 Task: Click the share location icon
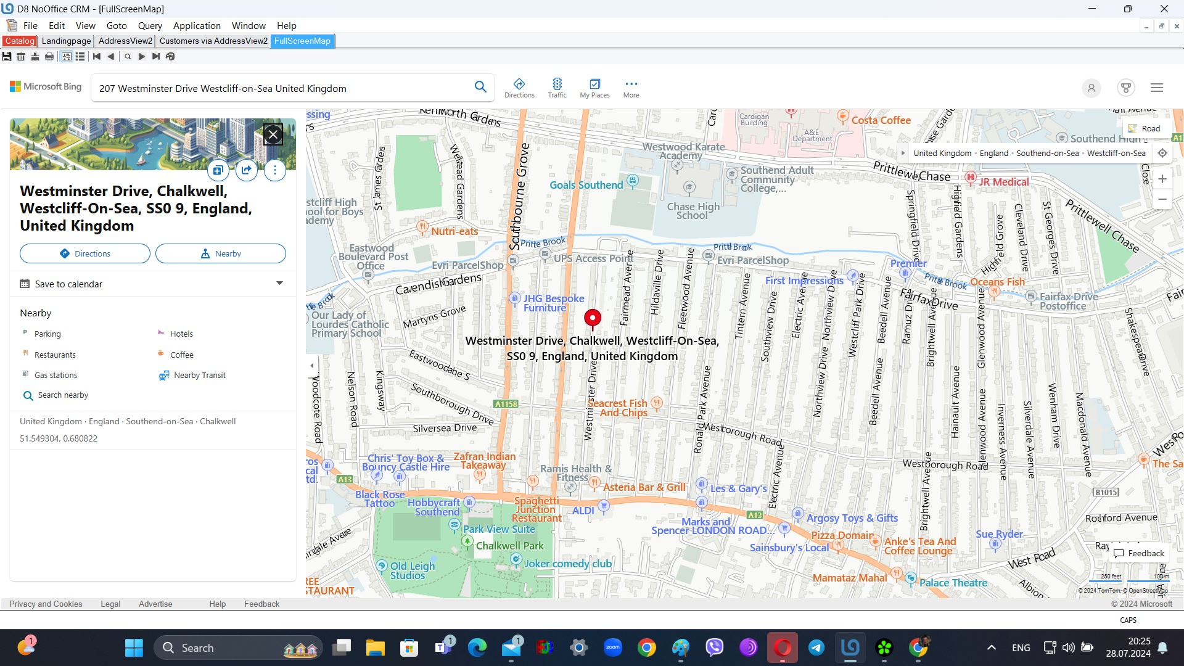tap(247, 170)
